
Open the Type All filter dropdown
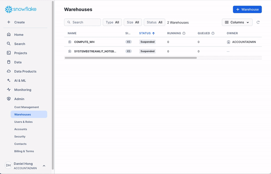[x=112, y=22]
